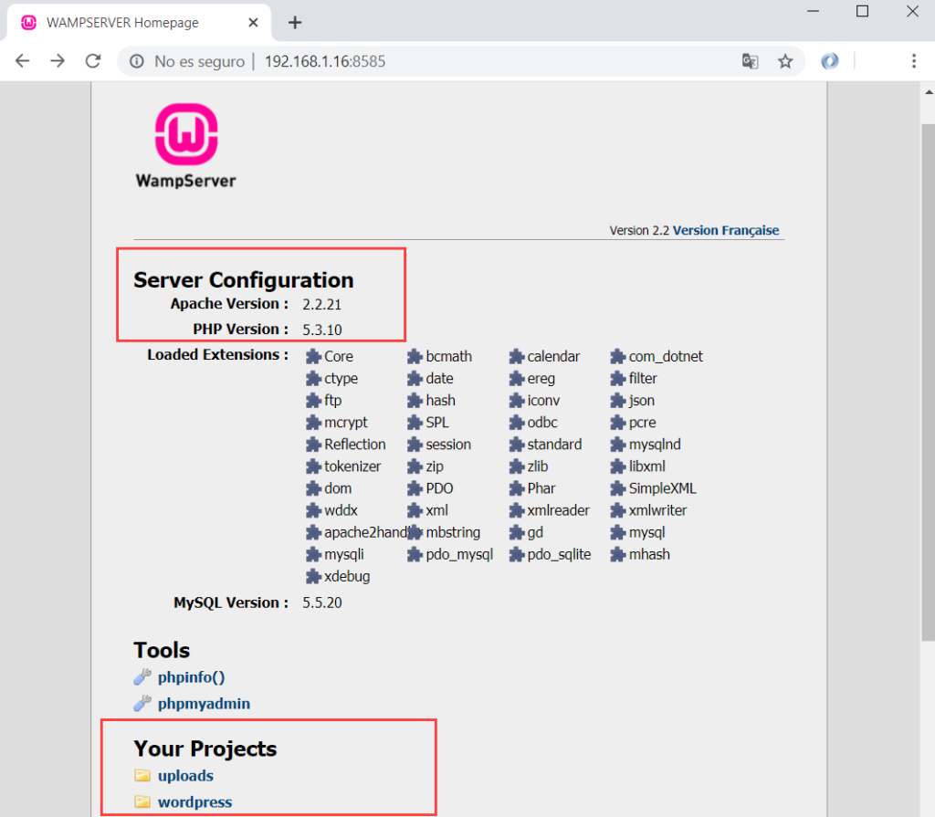935x817 pixels.
Task: Click the puzzle icon next to json
Action: click(x=618, y=401)
